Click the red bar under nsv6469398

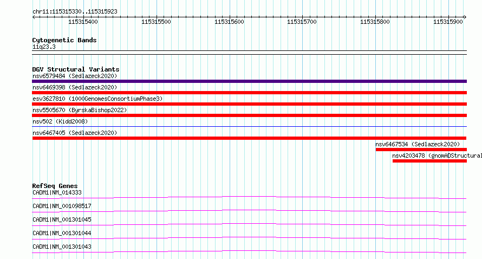click(x=249, y=93)
